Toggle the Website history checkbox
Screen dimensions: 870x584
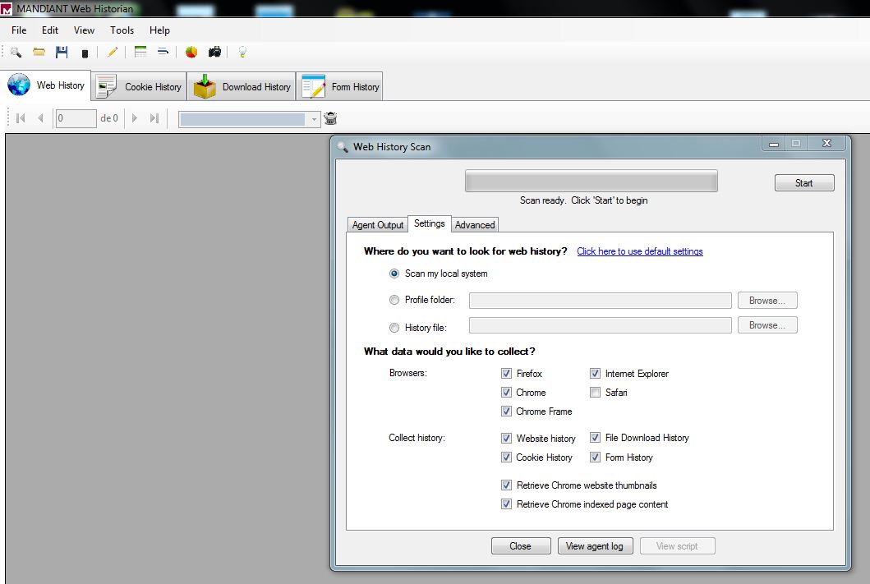(506, 438)
